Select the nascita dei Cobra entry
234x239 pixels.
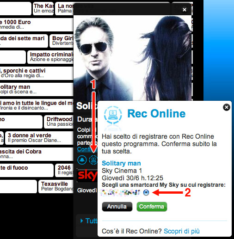[37, 154]
